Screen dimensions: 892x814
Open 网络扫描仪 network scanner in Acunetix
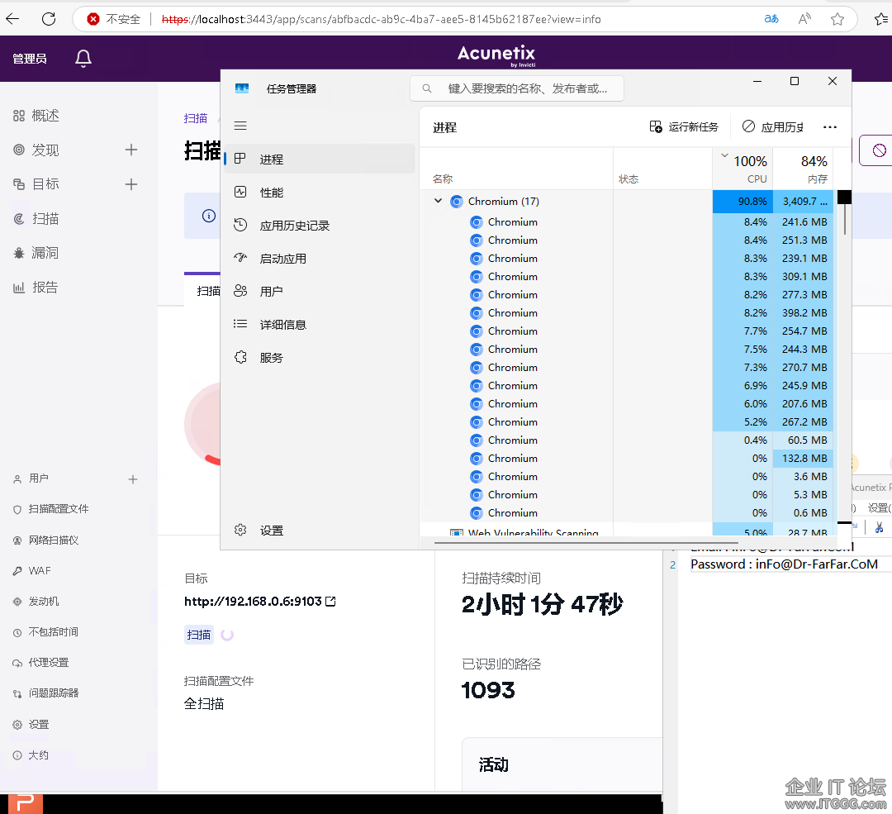(46, 540)
